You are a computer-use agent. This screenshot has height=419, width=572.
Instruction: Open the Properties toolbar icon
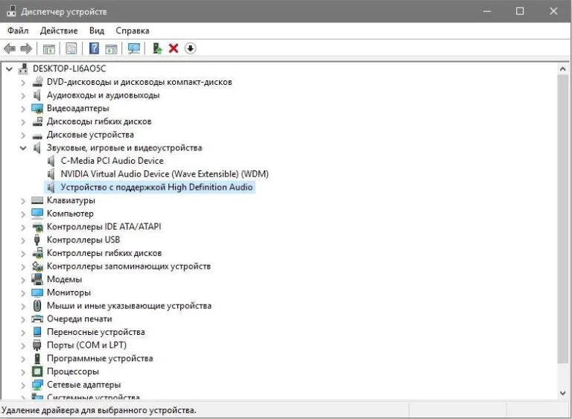click(x=71, y=48)
